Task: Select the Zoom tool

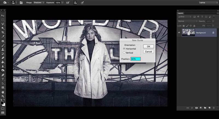Action: (3, 96)
